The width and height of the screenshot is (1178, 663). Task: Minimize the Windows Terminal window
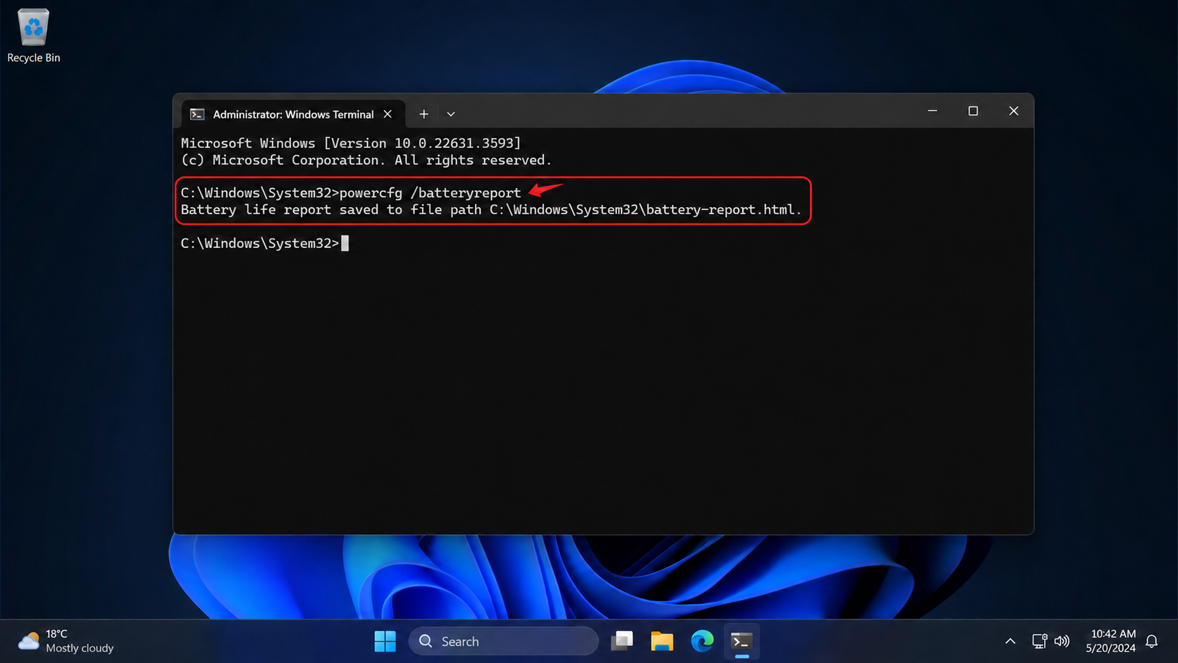click(932, 111)
